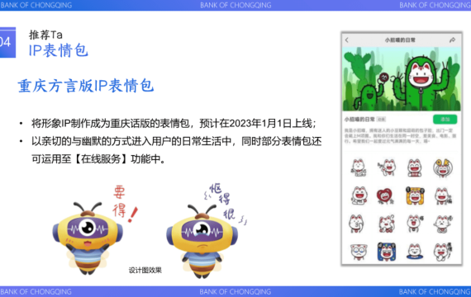471x297 pixels.
Task: Click the IP表情包 blue title
Action: 59,50
